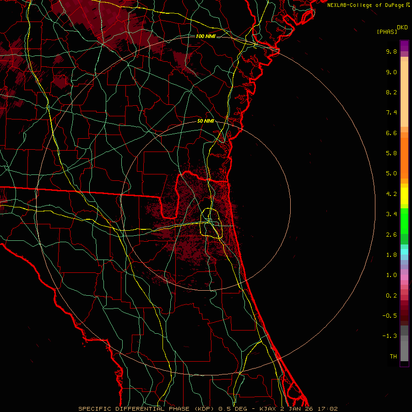The height and width of the screenshot is (412, 412).
Task: Pick the cyan band of the color bar
Action: click(404, 252)
